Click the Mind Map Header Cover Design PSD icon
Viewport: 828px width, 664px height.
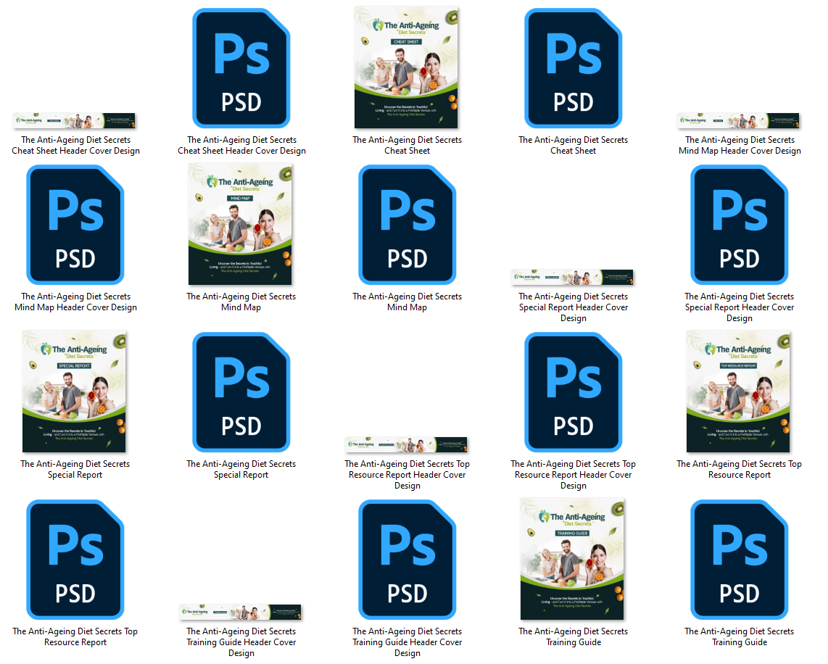[75, 225]
